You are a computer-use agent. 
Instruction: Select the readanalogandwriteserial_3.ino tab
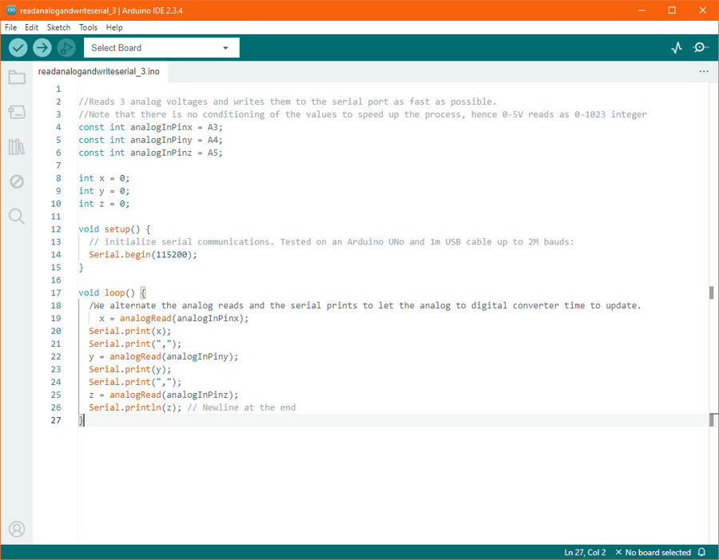pos(99,72)
